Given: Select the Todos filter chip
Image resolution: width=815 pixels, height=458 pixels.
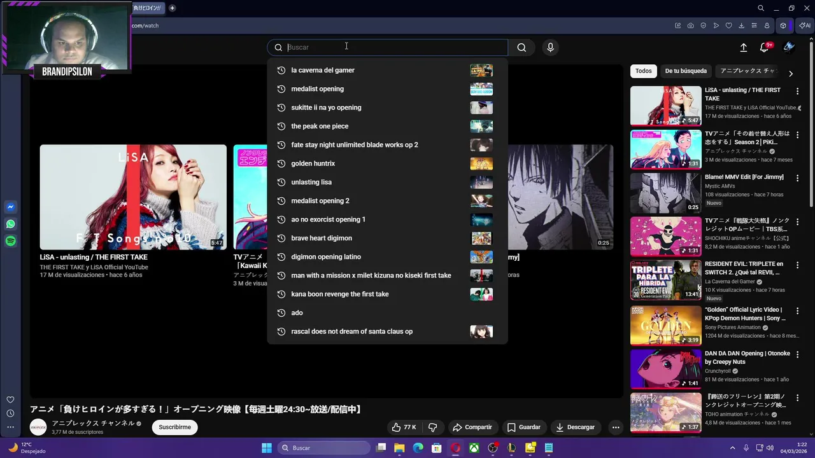Looking at the screenshot, I should click(644, 71).
